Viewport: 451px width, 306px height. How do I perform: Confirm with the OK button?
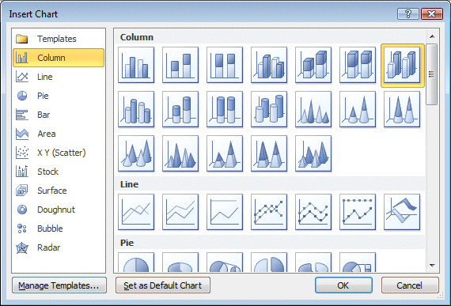[343, 285]
